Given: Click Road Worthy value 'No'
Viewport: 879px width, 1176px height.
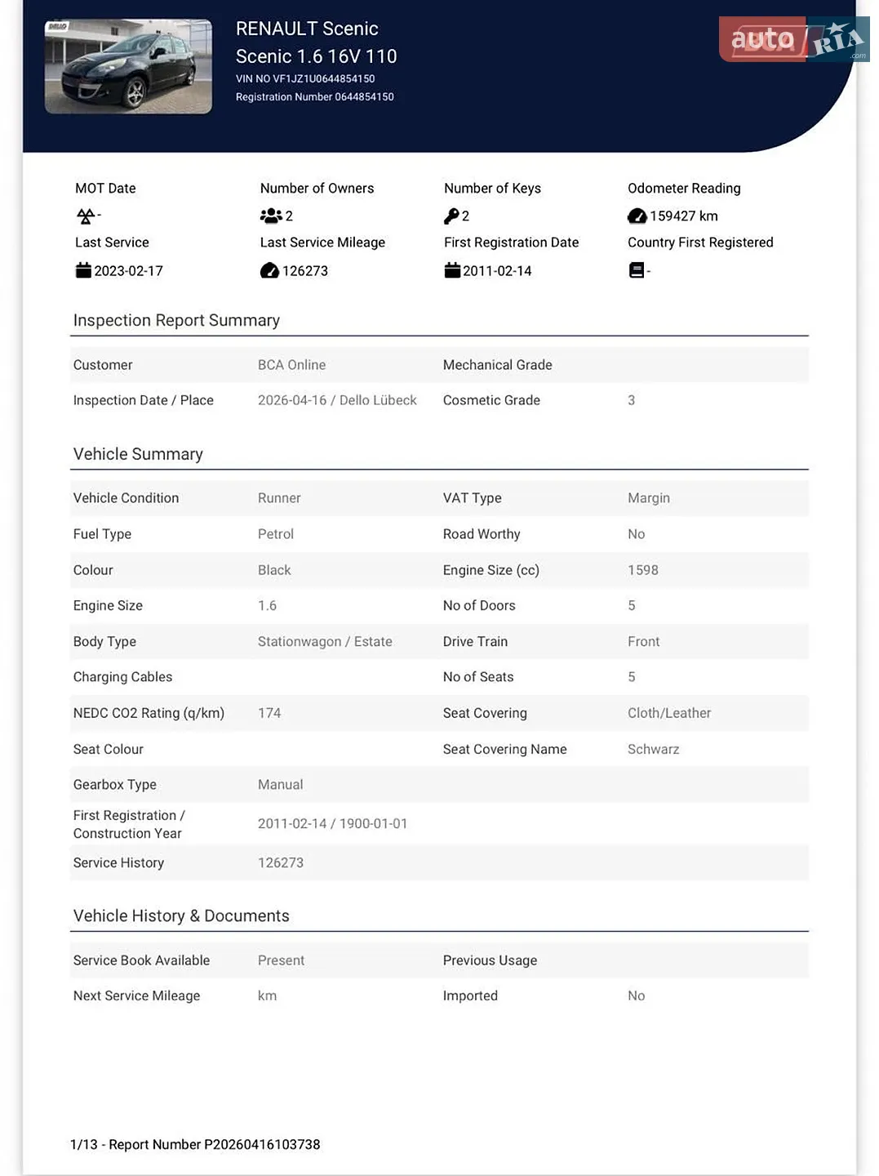Looking at the screenshot, I should (x=637, y=534).
